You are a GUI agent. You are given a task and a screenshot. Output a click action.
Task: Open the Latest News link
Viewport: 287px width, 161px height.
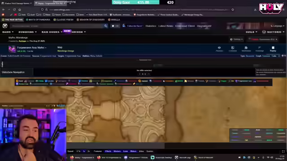(x=165, y=26)
